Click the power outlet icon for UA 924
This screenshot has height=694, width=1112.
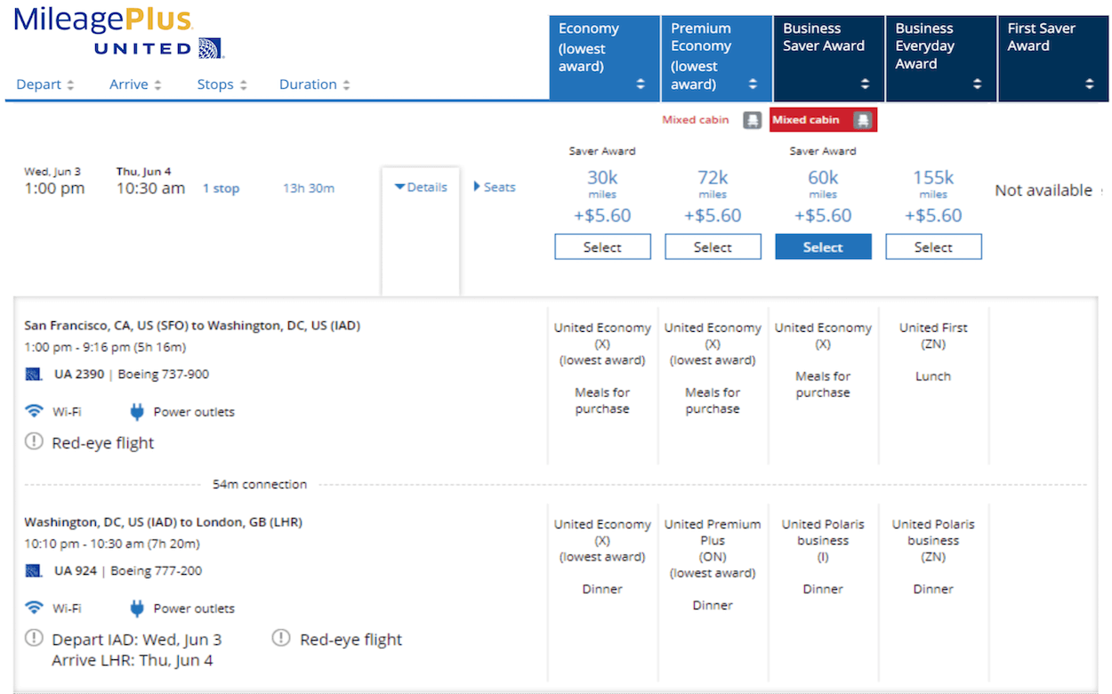[137, 608]
